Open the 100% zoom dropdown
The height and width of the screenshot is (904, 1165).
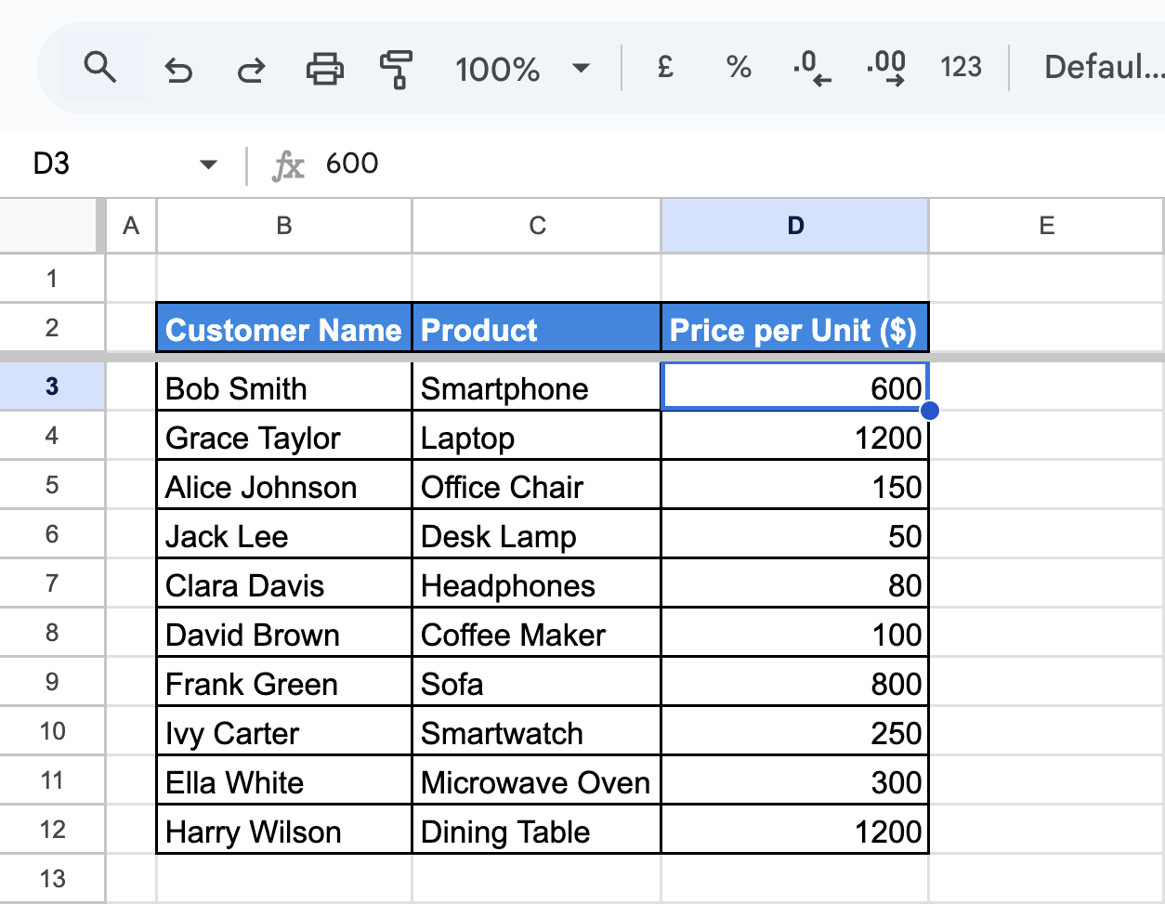(x=522, y=69)
